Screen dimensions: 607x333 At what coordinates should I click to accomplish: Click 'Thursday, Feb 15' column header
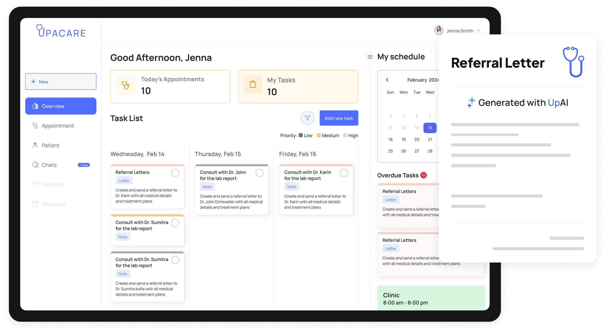tap(218, 154)
